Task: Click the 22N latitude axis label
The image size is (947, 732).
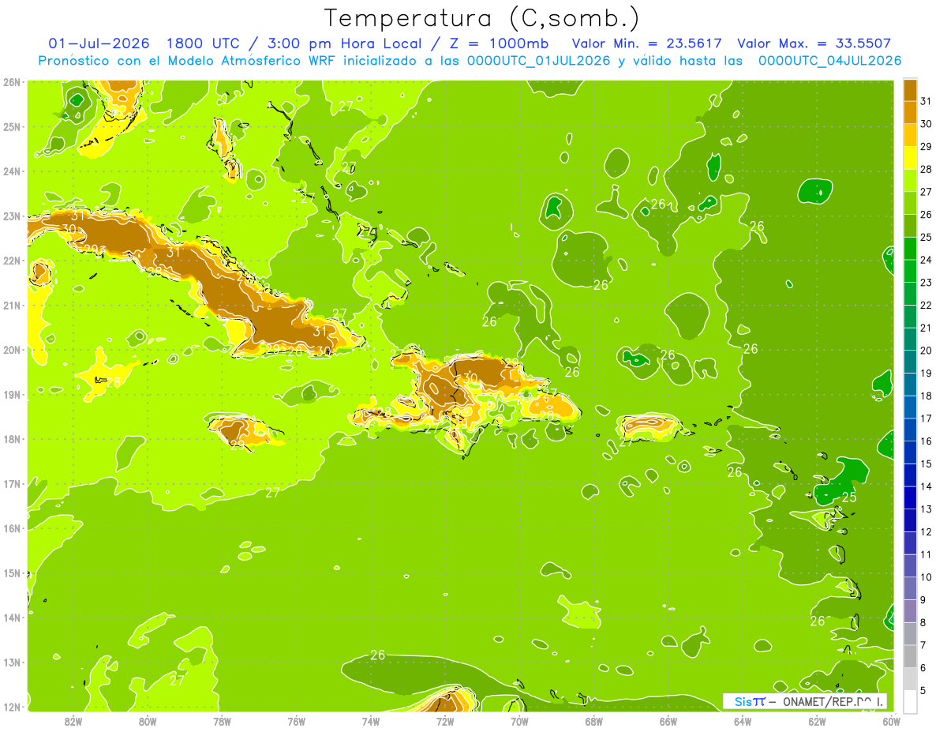Action: (x=11, y=261)
